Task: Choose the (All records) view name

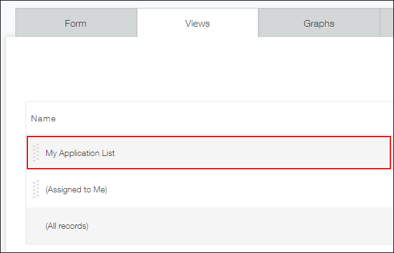Action: (x=67, y=226)
